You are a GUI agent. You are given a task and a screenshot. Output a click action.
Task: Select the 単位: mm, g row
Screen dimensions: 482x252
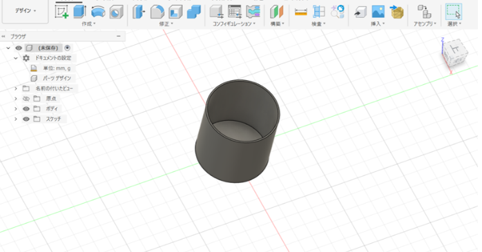[x=57, y=68]
